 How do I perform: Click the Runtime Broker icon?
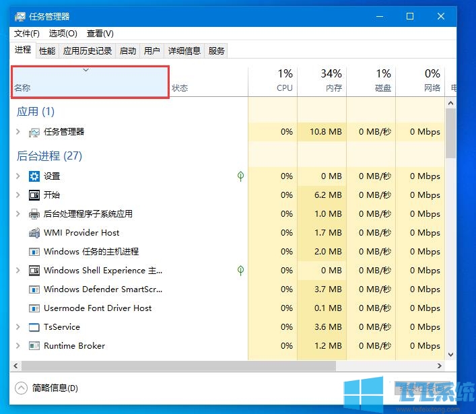coord(34,346)
